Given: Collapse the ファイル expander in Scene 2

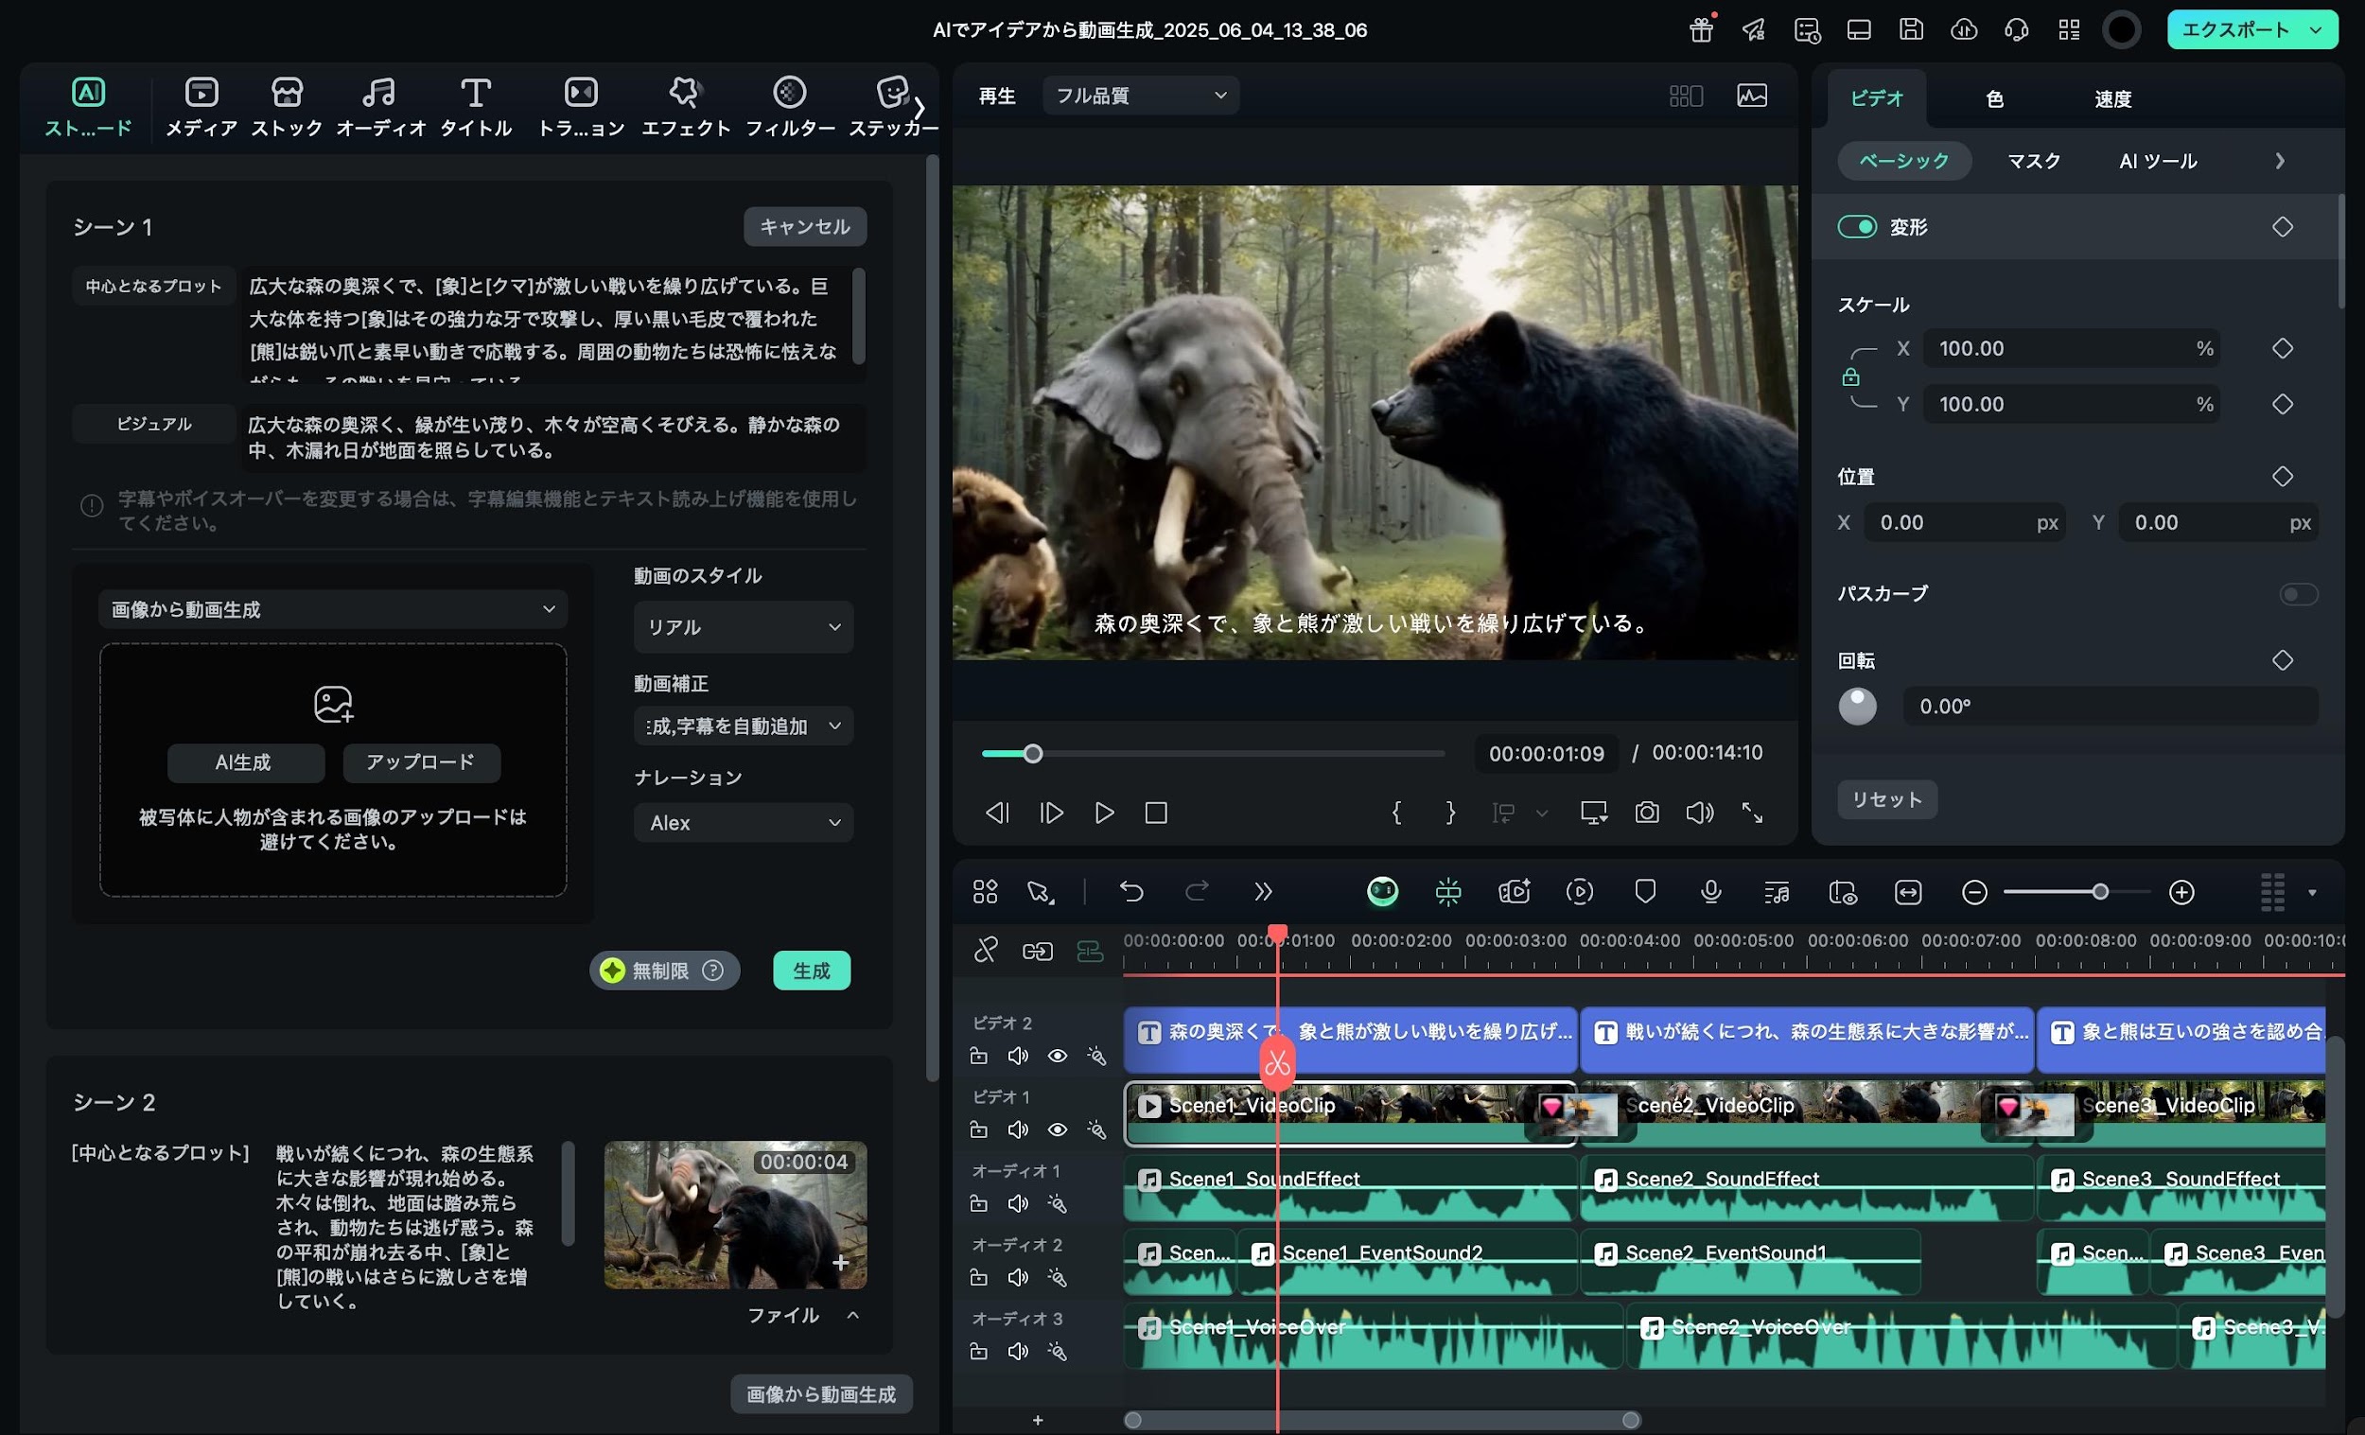Looking at the screenshot, I should click(x=852, y=1315).
